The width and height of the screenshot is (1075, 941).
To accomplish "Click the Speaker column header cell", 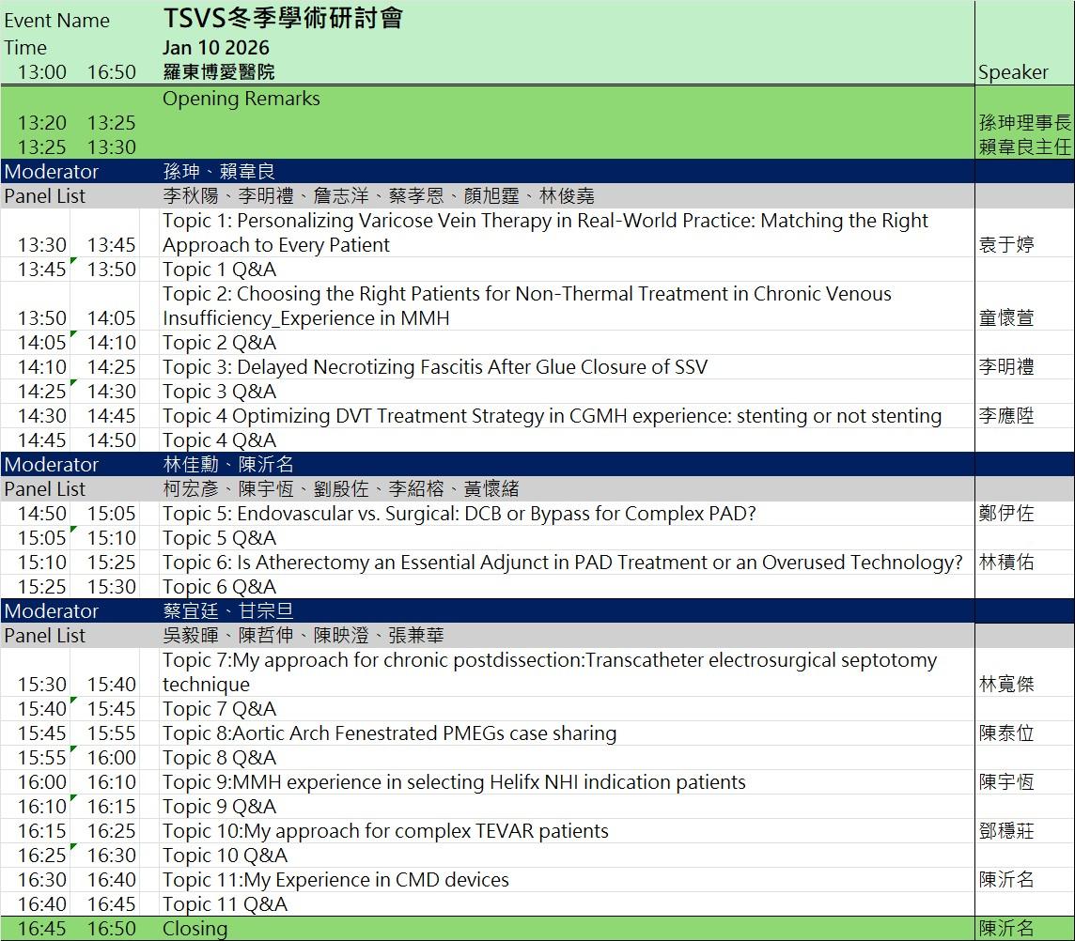I will [1013, 72].
